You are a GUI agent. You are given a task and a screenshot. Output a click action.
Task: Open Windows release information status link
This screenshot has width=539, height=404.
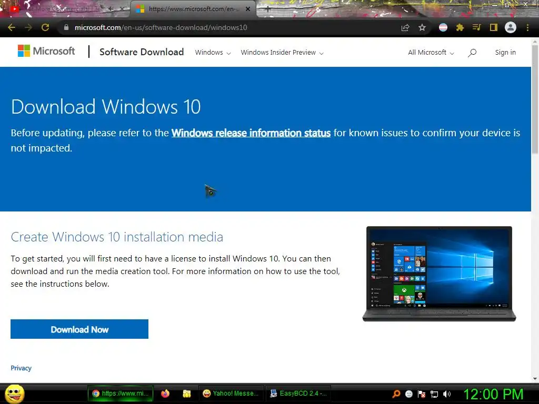click(x=251, y=133)
